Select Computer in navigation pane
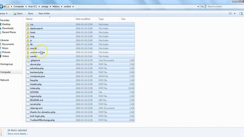 [x=5, y=72]
